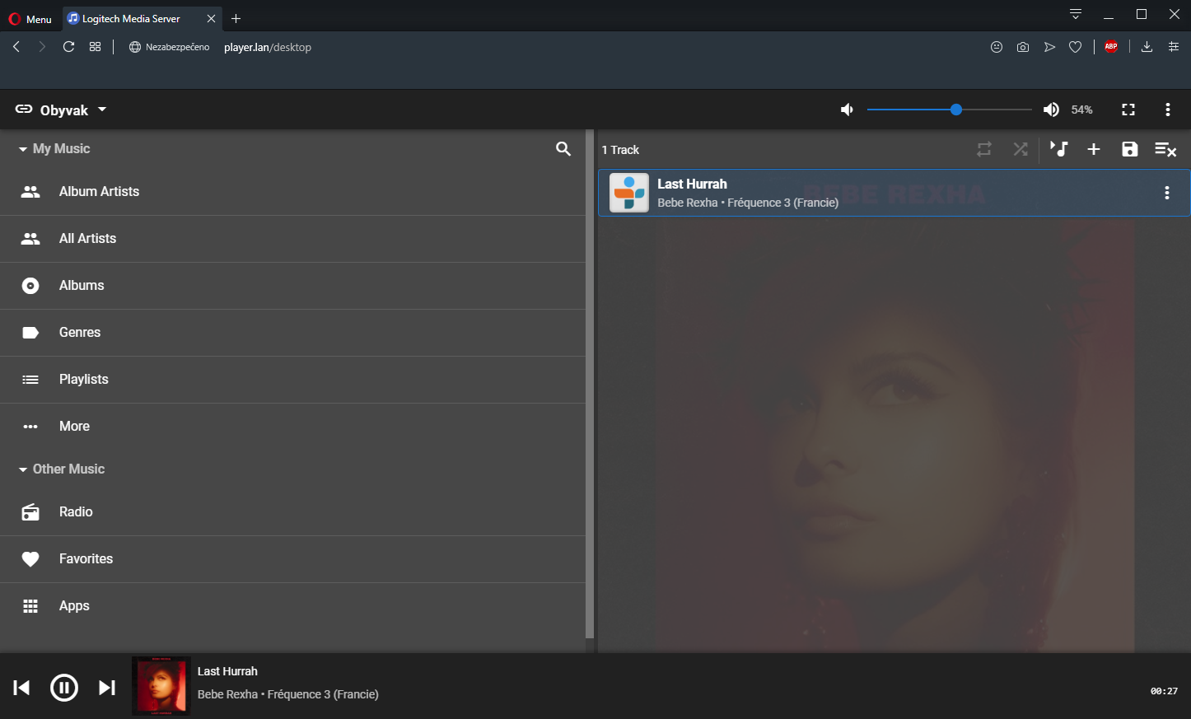Skip to previous track
Screen dimensions: 1191x719
(x=22, y=688)
